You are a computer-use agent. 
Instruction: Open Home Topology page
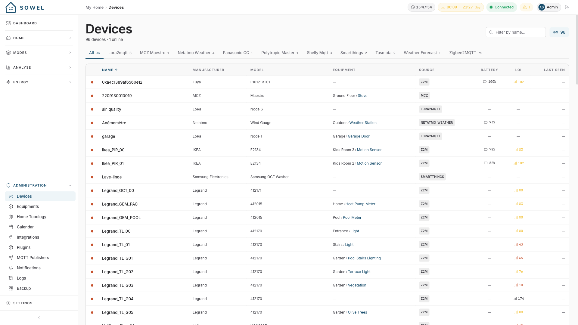tap(40, 217)
